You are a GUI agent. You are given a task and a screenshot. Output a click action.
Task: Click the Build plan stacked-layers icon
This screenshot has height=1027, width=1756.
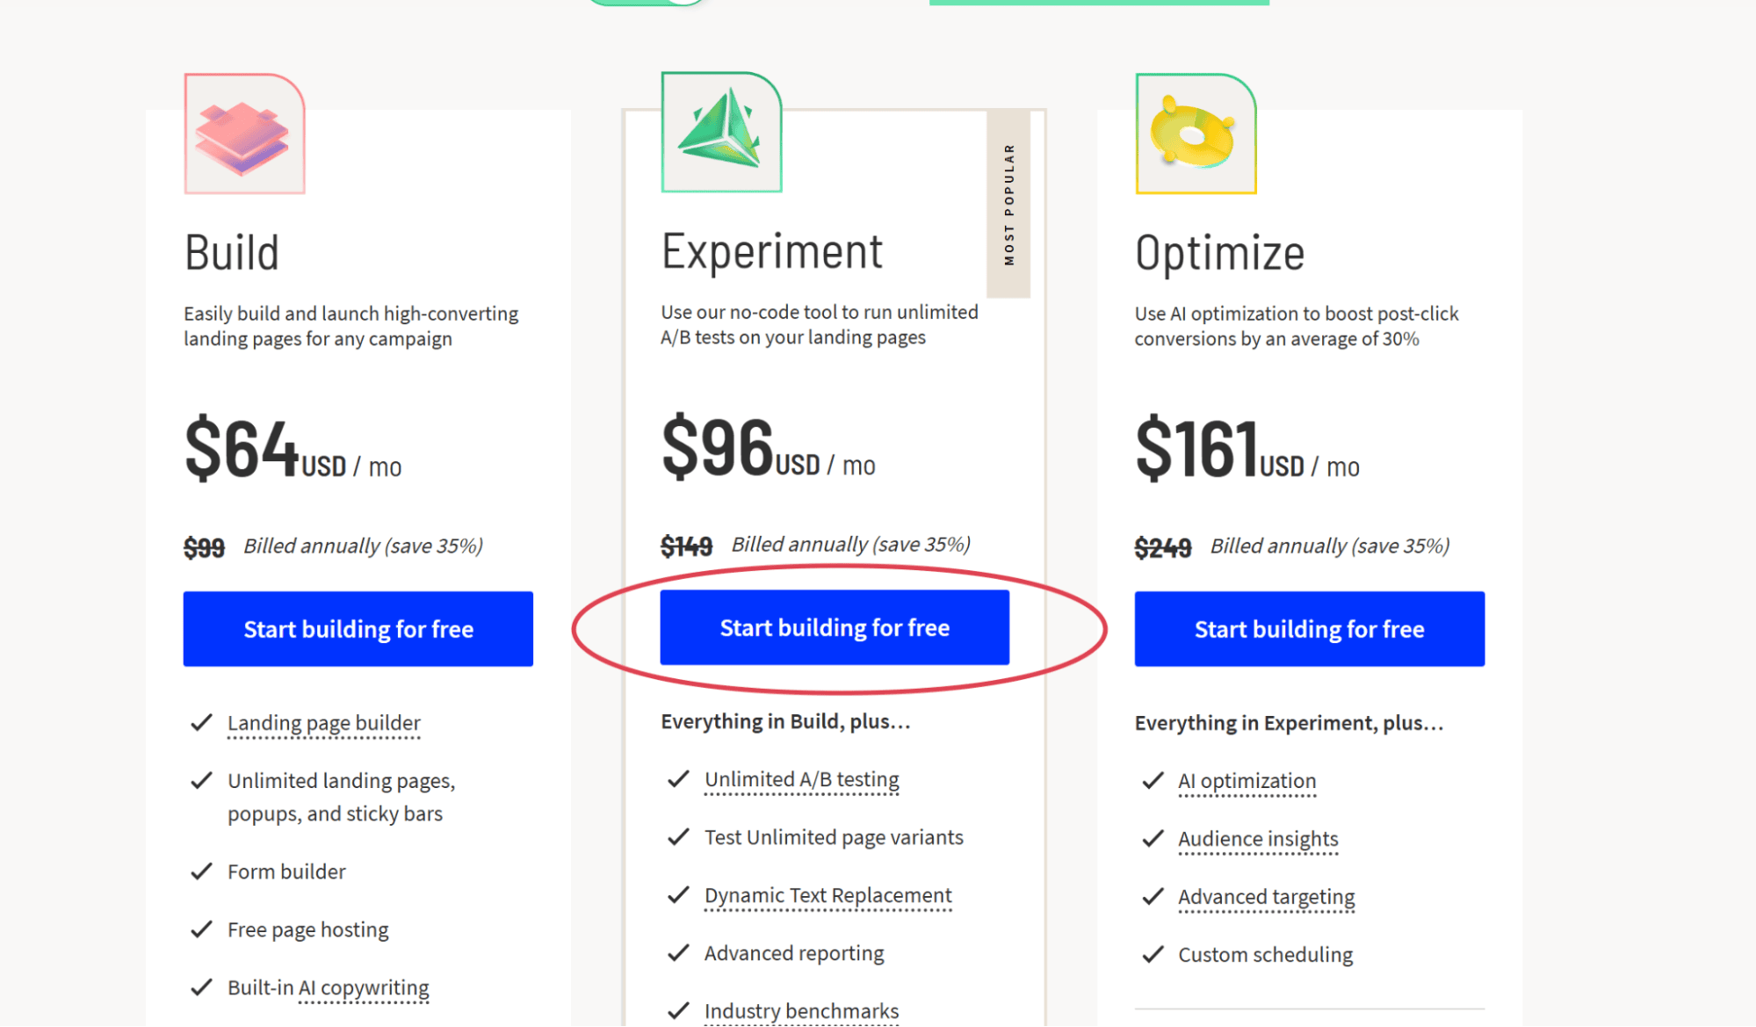click(244, 134)
